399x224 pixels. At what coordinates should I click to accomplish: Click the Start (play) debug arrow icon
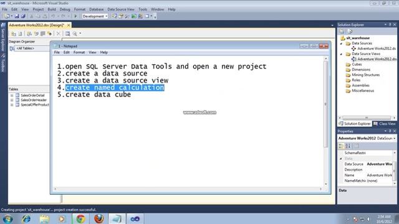pos(75,16)
